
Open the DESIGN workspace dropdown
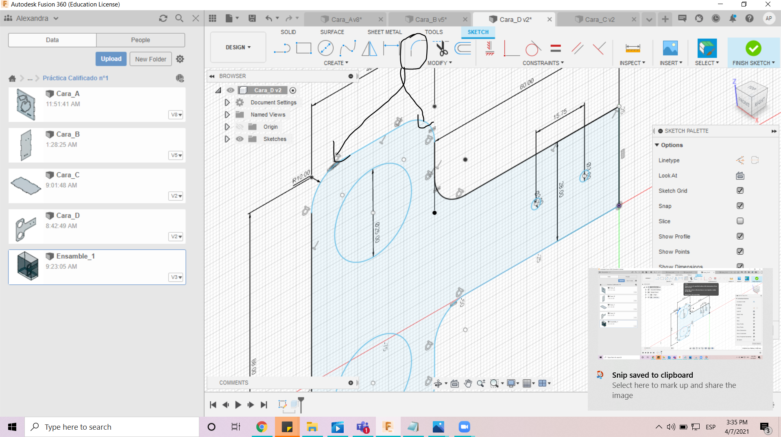(238, 47)
